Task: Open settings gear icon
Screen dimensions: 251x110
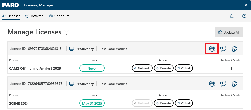Action: coord(244,16)
